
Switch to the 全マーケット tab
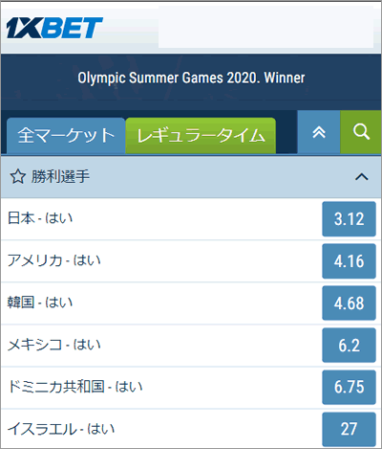pos(66,136)
